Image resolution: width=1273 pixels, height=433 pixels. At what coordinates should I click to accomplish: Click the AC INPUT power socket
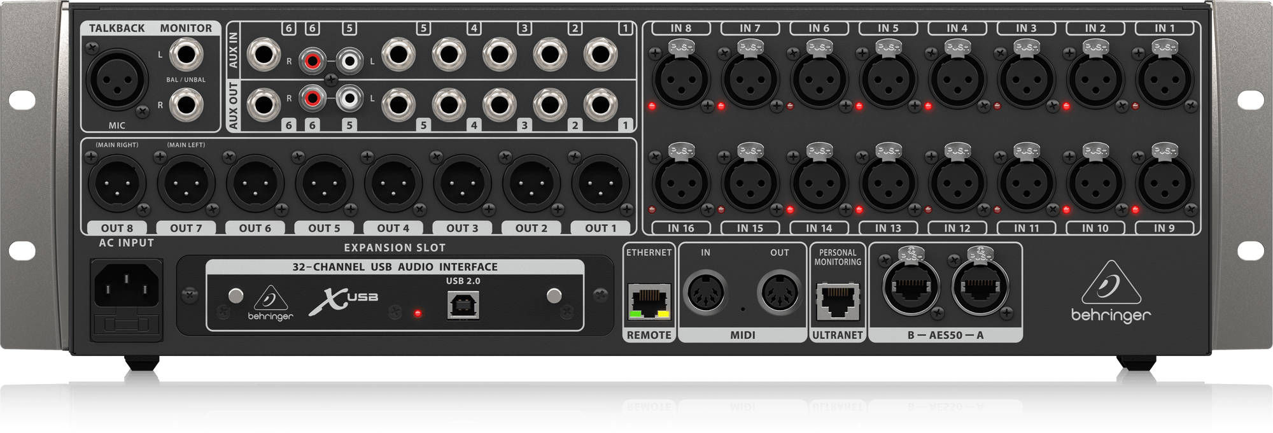pyautogui.click(x=127, y=283)
